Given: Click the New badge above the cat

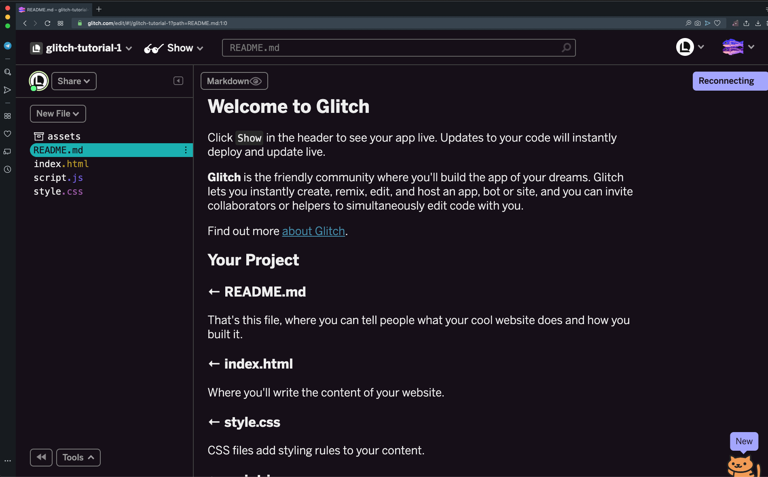Looking at the screenshot, I should pos(744,441).
